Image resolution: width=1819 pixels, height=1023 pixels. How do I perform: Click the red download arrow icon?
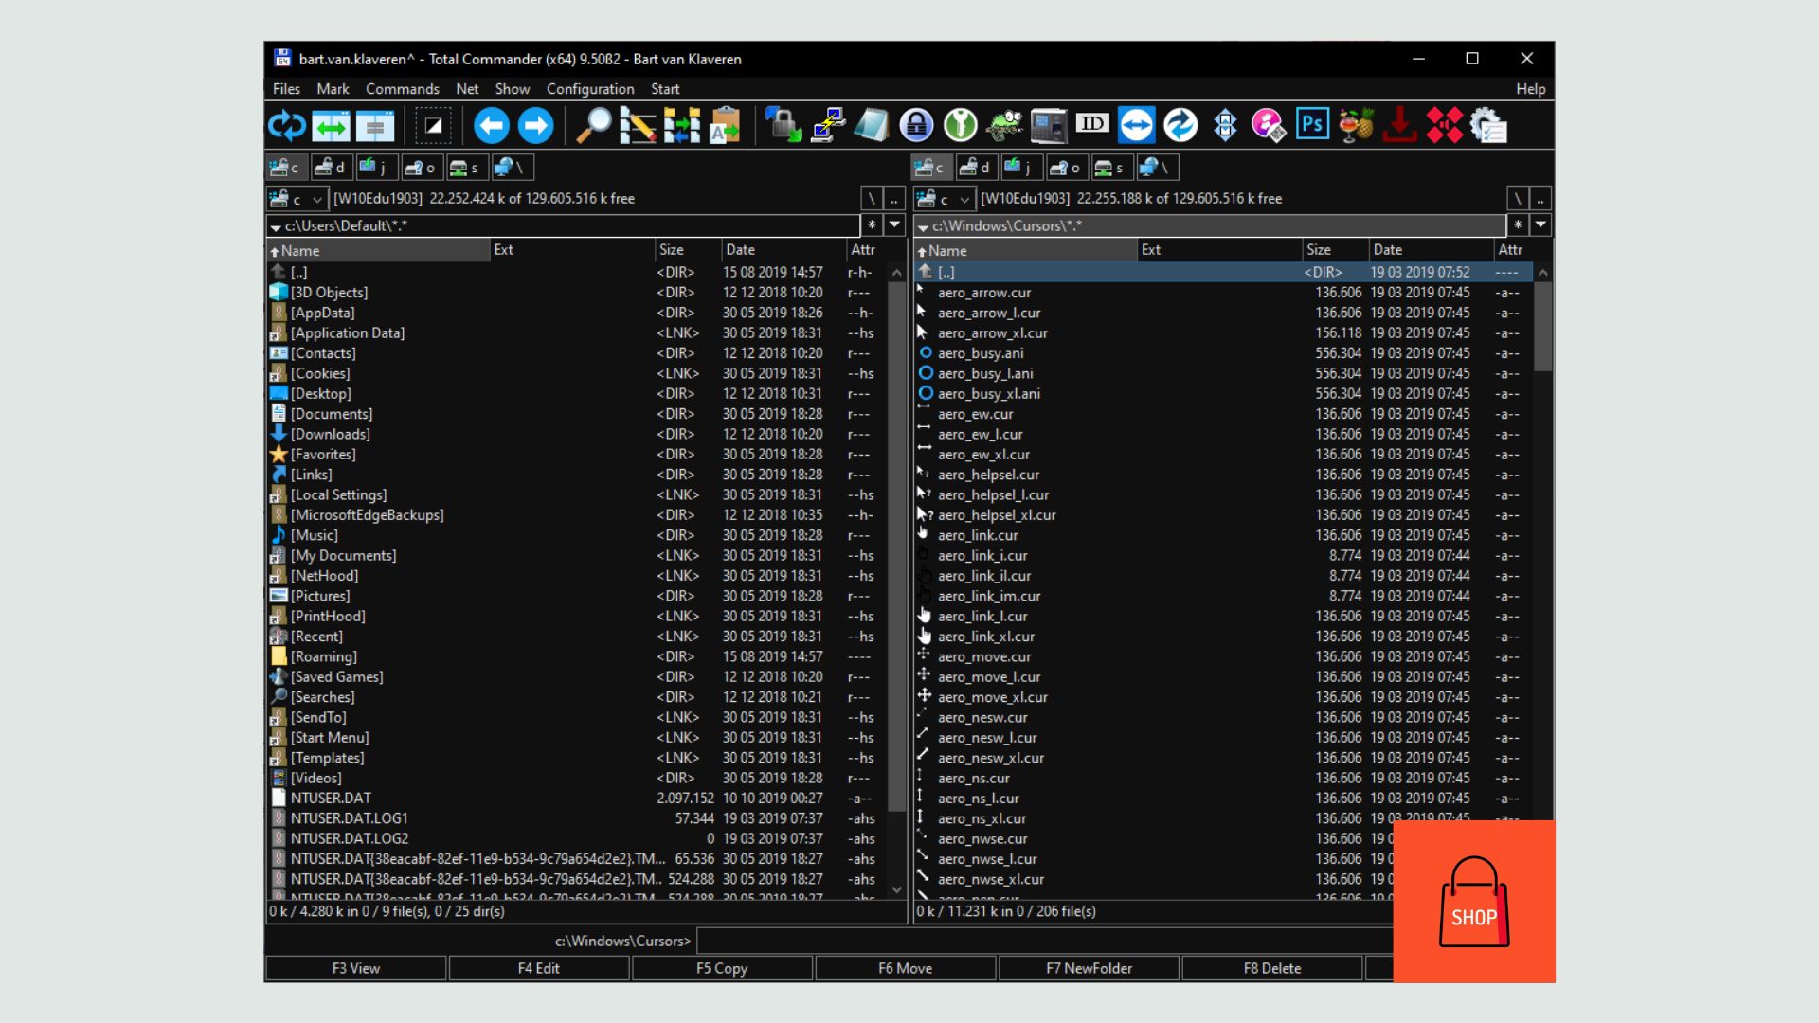click(1399, 125)
